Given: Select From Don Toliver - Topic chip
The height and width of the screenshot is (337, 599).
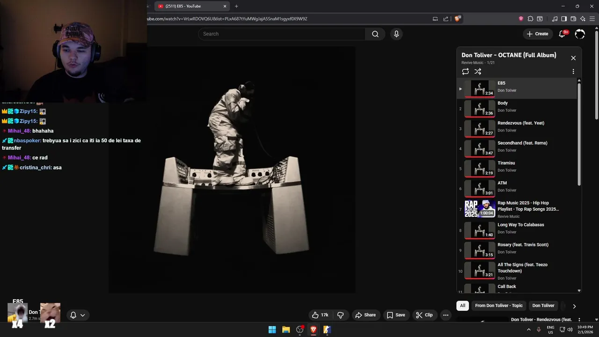Looking at the screenshot, I should point(499,306).
